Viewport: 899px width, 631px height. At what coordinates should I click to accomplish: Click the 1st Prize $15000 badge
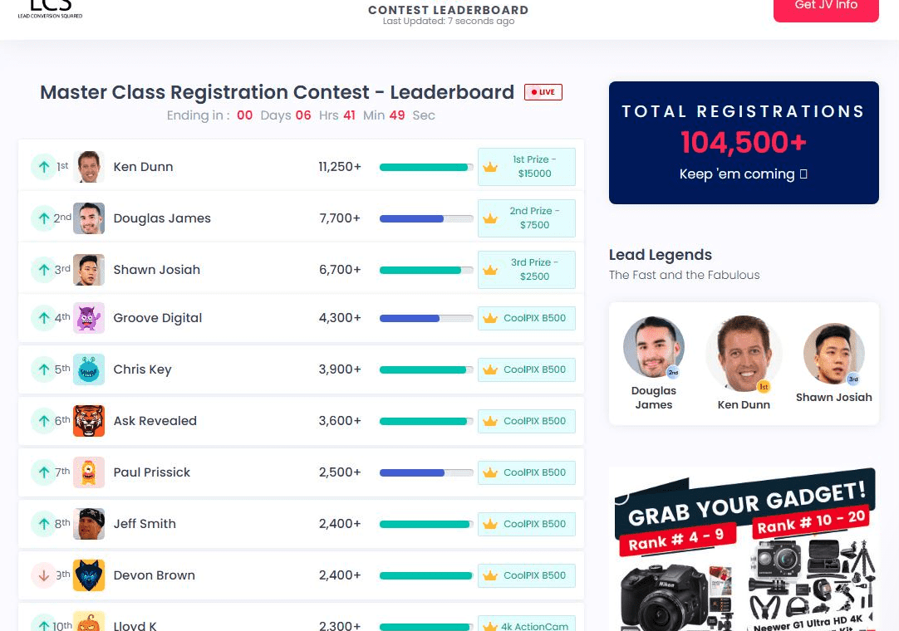click(x=527, y=167)
